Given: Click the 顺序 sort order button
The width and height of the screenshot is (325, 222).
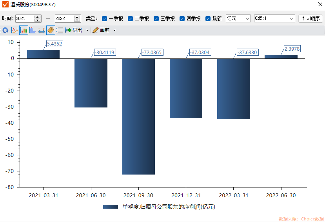Looking at the screenshot, I should [x=310, y=18].
